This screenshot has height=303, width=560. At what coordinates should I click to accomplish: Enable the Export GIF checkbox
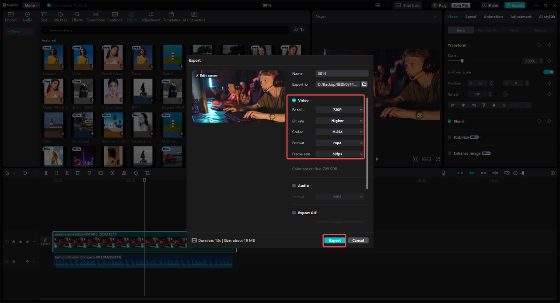click(x=294, y=213)
